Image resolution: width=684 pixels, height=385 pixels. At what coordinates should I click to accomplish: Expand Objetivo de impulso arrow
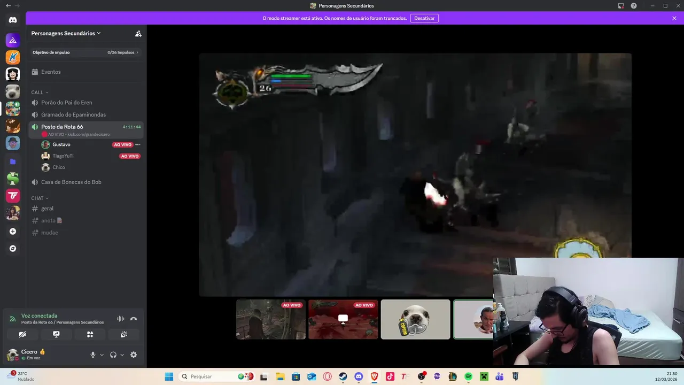[x=137, y=52]
